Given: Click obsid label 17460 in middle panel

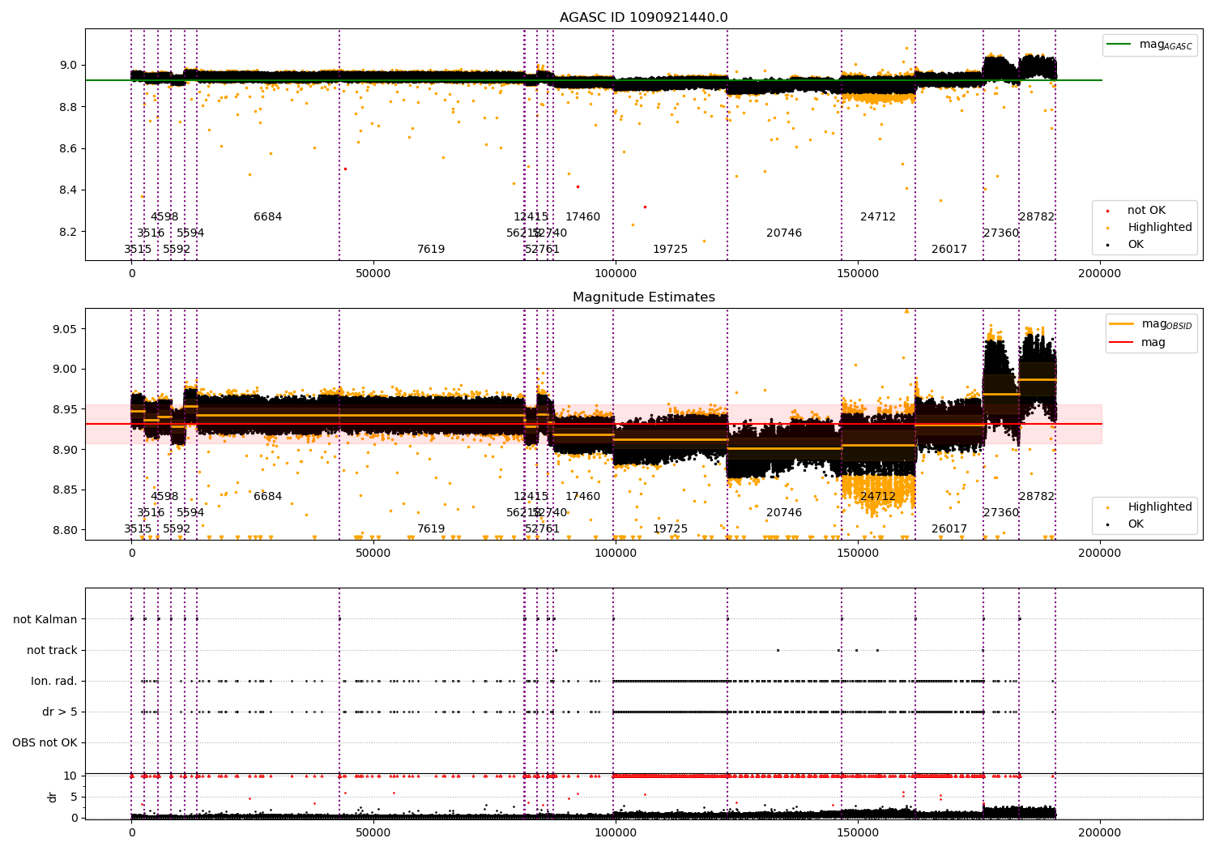Looking at the screenshot, I should pyautogui.click(x=583, y=497).
